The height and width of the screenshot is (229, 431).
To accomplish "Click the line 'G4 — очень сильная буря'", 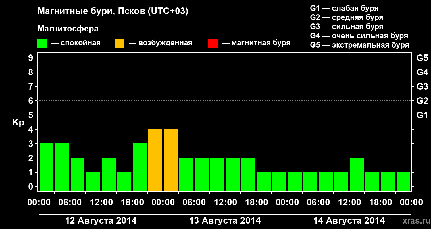I will coord(359,36).
